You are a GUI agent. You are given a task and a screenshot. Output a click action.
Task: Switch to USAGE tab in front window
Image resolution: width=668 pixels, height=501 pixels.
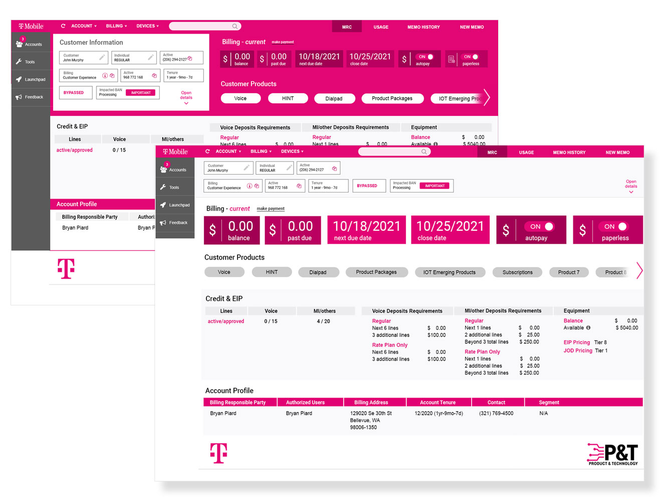pos(526,152)
